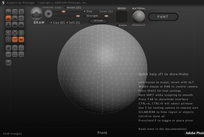This screenshot has height=137, width=204.
Task: Toggle the Soft [S] option
Action: [x=67, y=23]
